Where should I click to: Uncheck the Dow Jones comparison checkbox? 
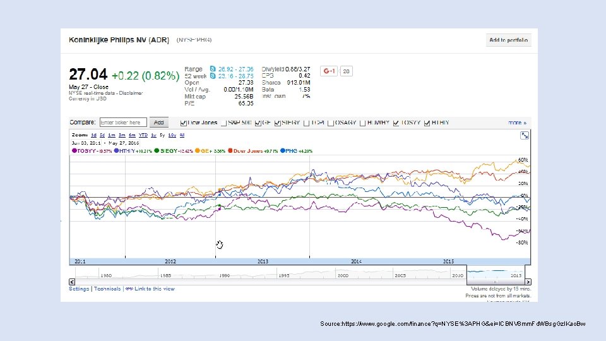(184, 123)
